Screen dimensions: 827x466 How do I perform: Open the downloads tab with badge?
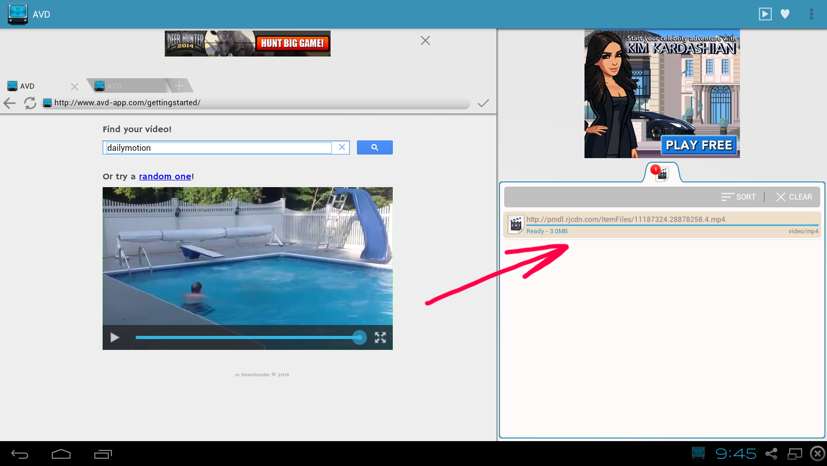click(x=662, y=173)
